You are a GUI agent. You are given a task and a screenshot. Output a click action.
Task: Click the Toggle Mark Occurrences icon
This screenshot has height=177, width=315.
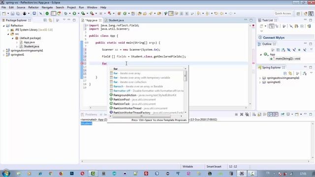[x=171, y=13]
